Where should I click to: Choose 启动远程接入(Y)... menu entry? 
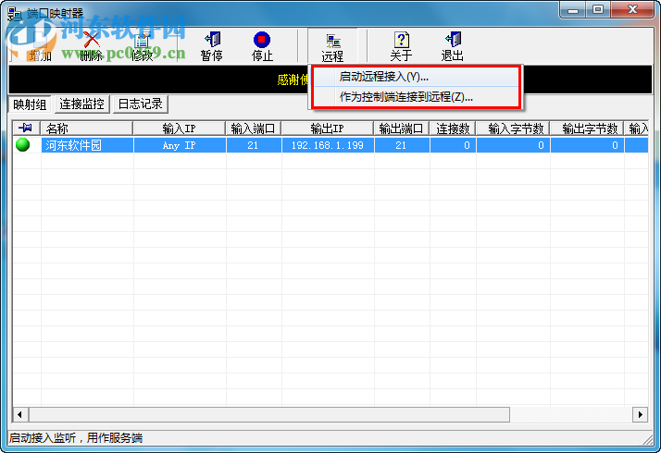tap(416, 77)
